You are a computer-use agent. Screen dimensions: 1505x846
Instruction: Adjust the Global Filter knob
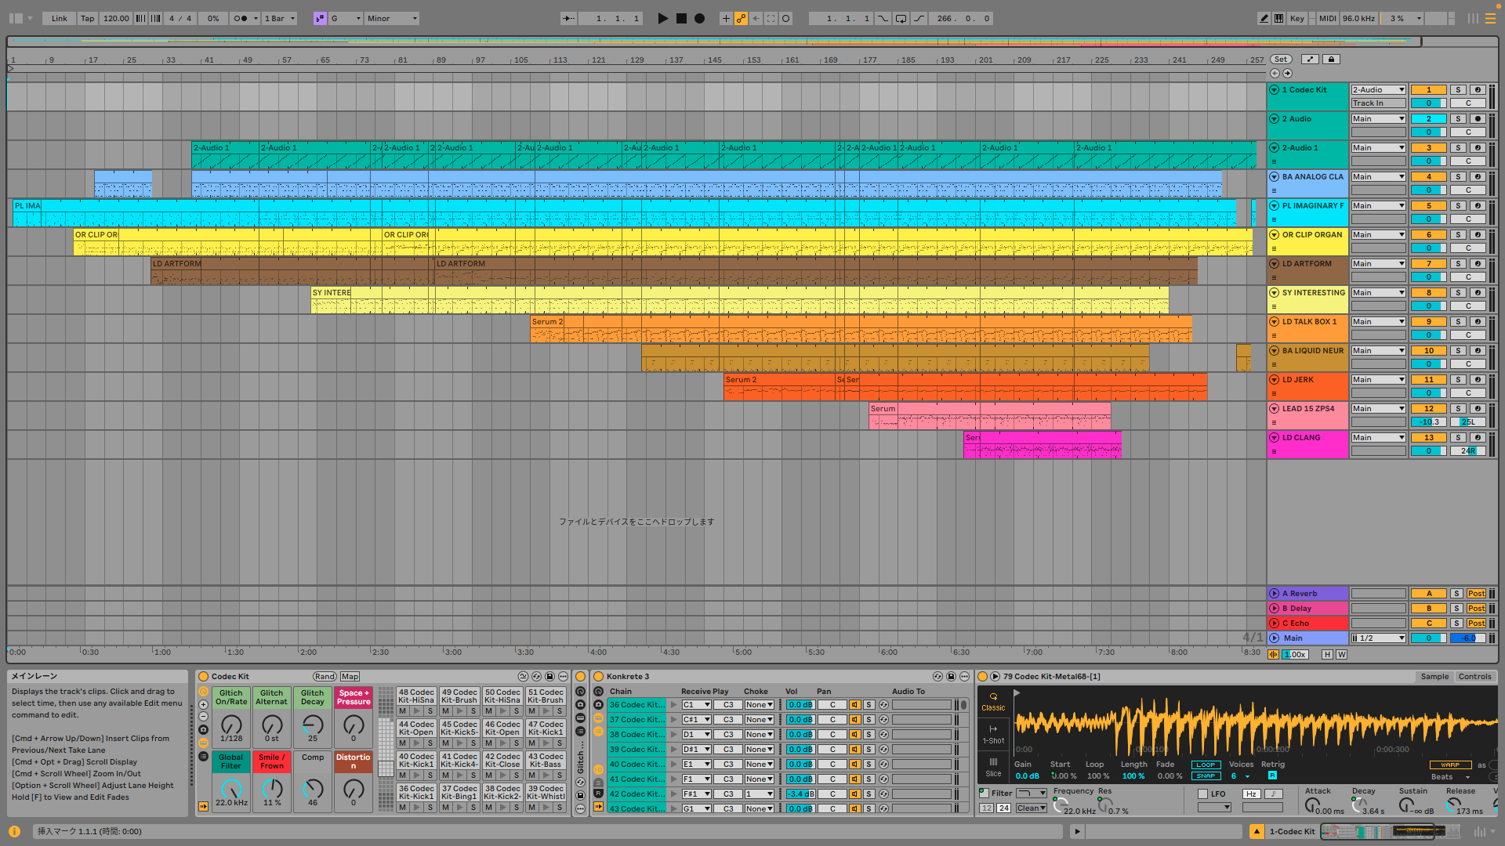point(231,789)
